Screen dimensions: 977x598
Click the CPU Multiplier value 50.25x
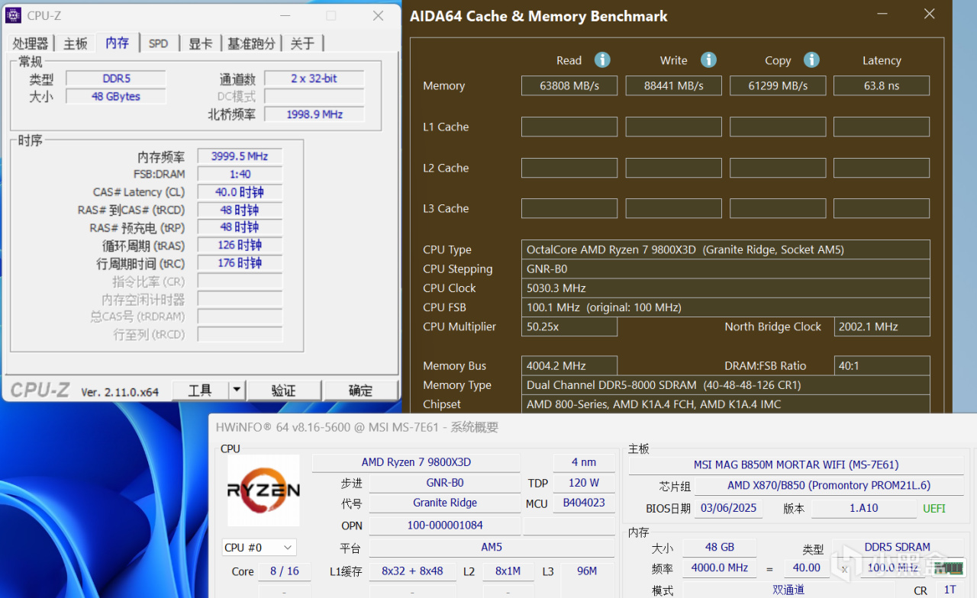[x=569, y=326]
